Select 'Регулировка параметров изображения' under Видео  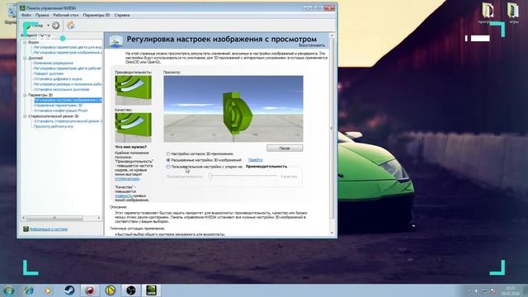(68, 53)
